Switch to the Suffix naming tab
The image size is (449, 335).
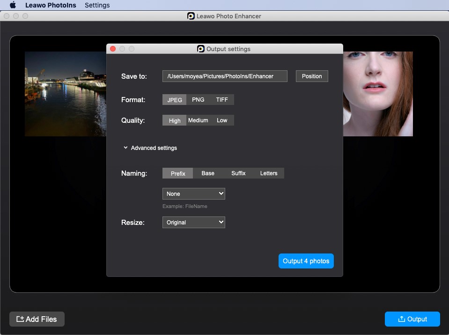point(238,173)
